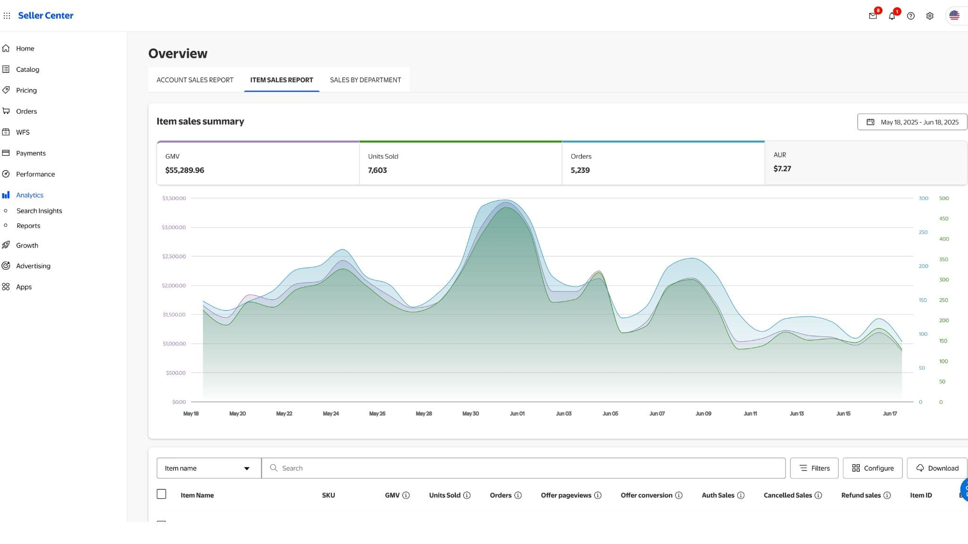Screen dimensions: 968x544
Task: Open Reports under Analytics
Action: 28,226
